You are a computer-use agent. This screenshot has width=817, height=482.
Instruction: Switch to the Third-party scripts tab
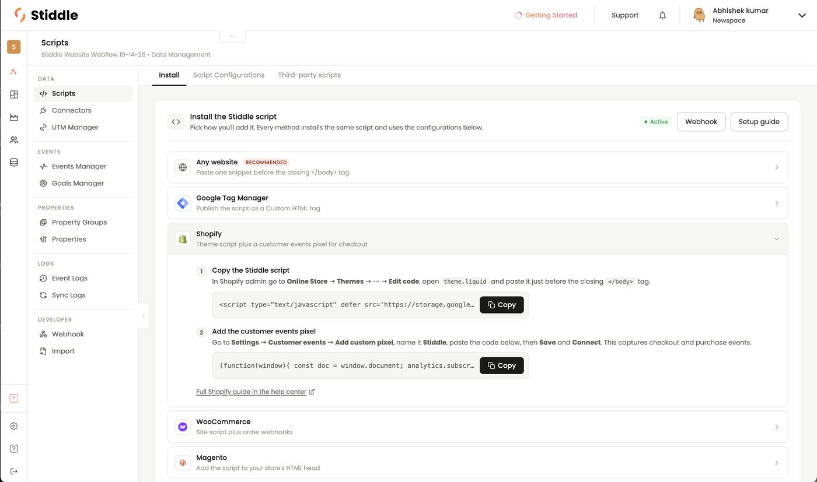(309, 75)
